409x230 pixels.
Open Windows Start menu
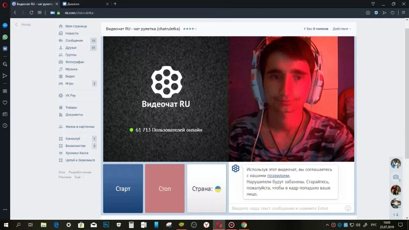pos(6,225)
